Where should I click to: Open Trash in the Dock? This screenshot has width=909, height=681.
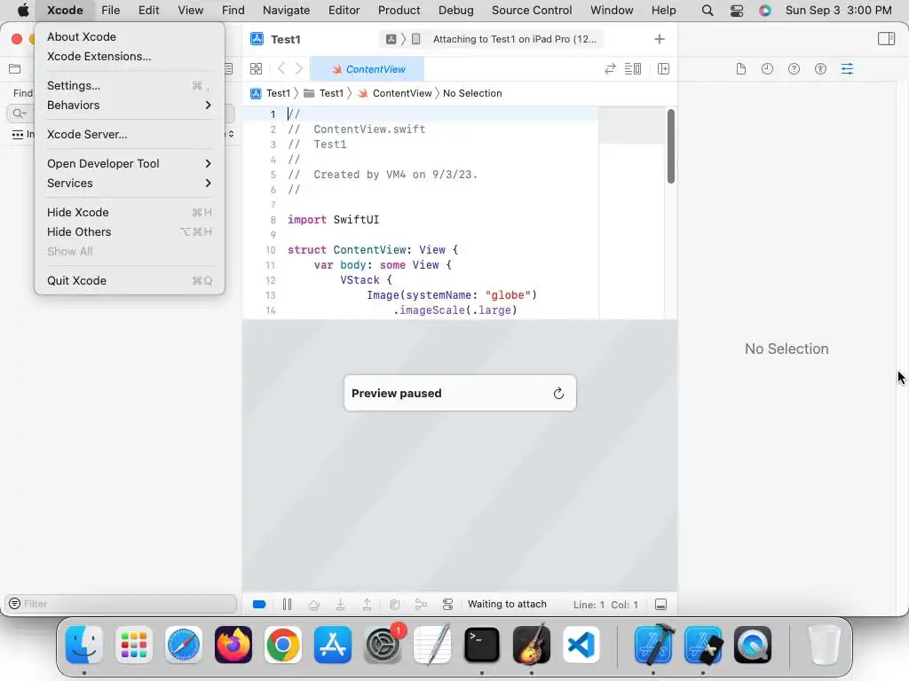point(824,645)
